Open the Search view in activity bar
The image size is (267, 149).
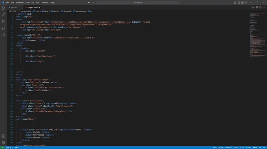coord(3,15)
